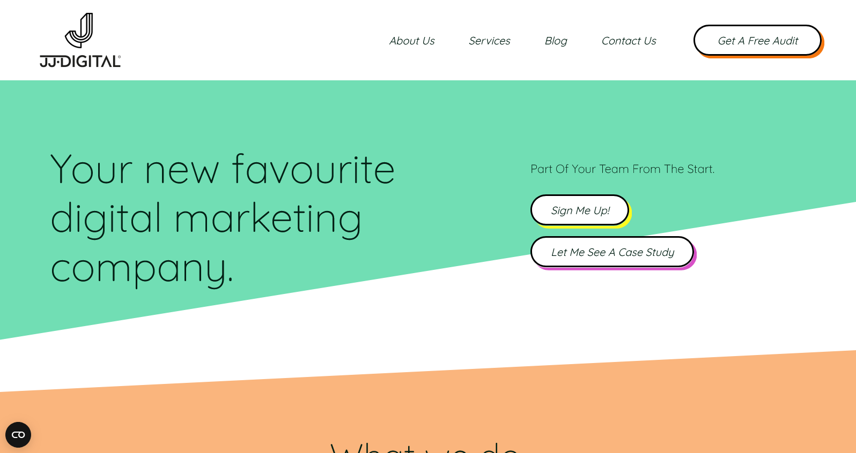Open the Blog page

coord(556,41)
